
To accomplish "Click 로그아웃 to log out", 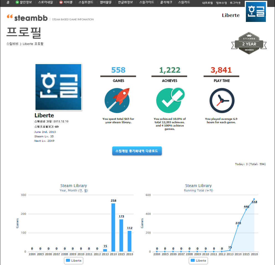I will (x=235, y=3).
